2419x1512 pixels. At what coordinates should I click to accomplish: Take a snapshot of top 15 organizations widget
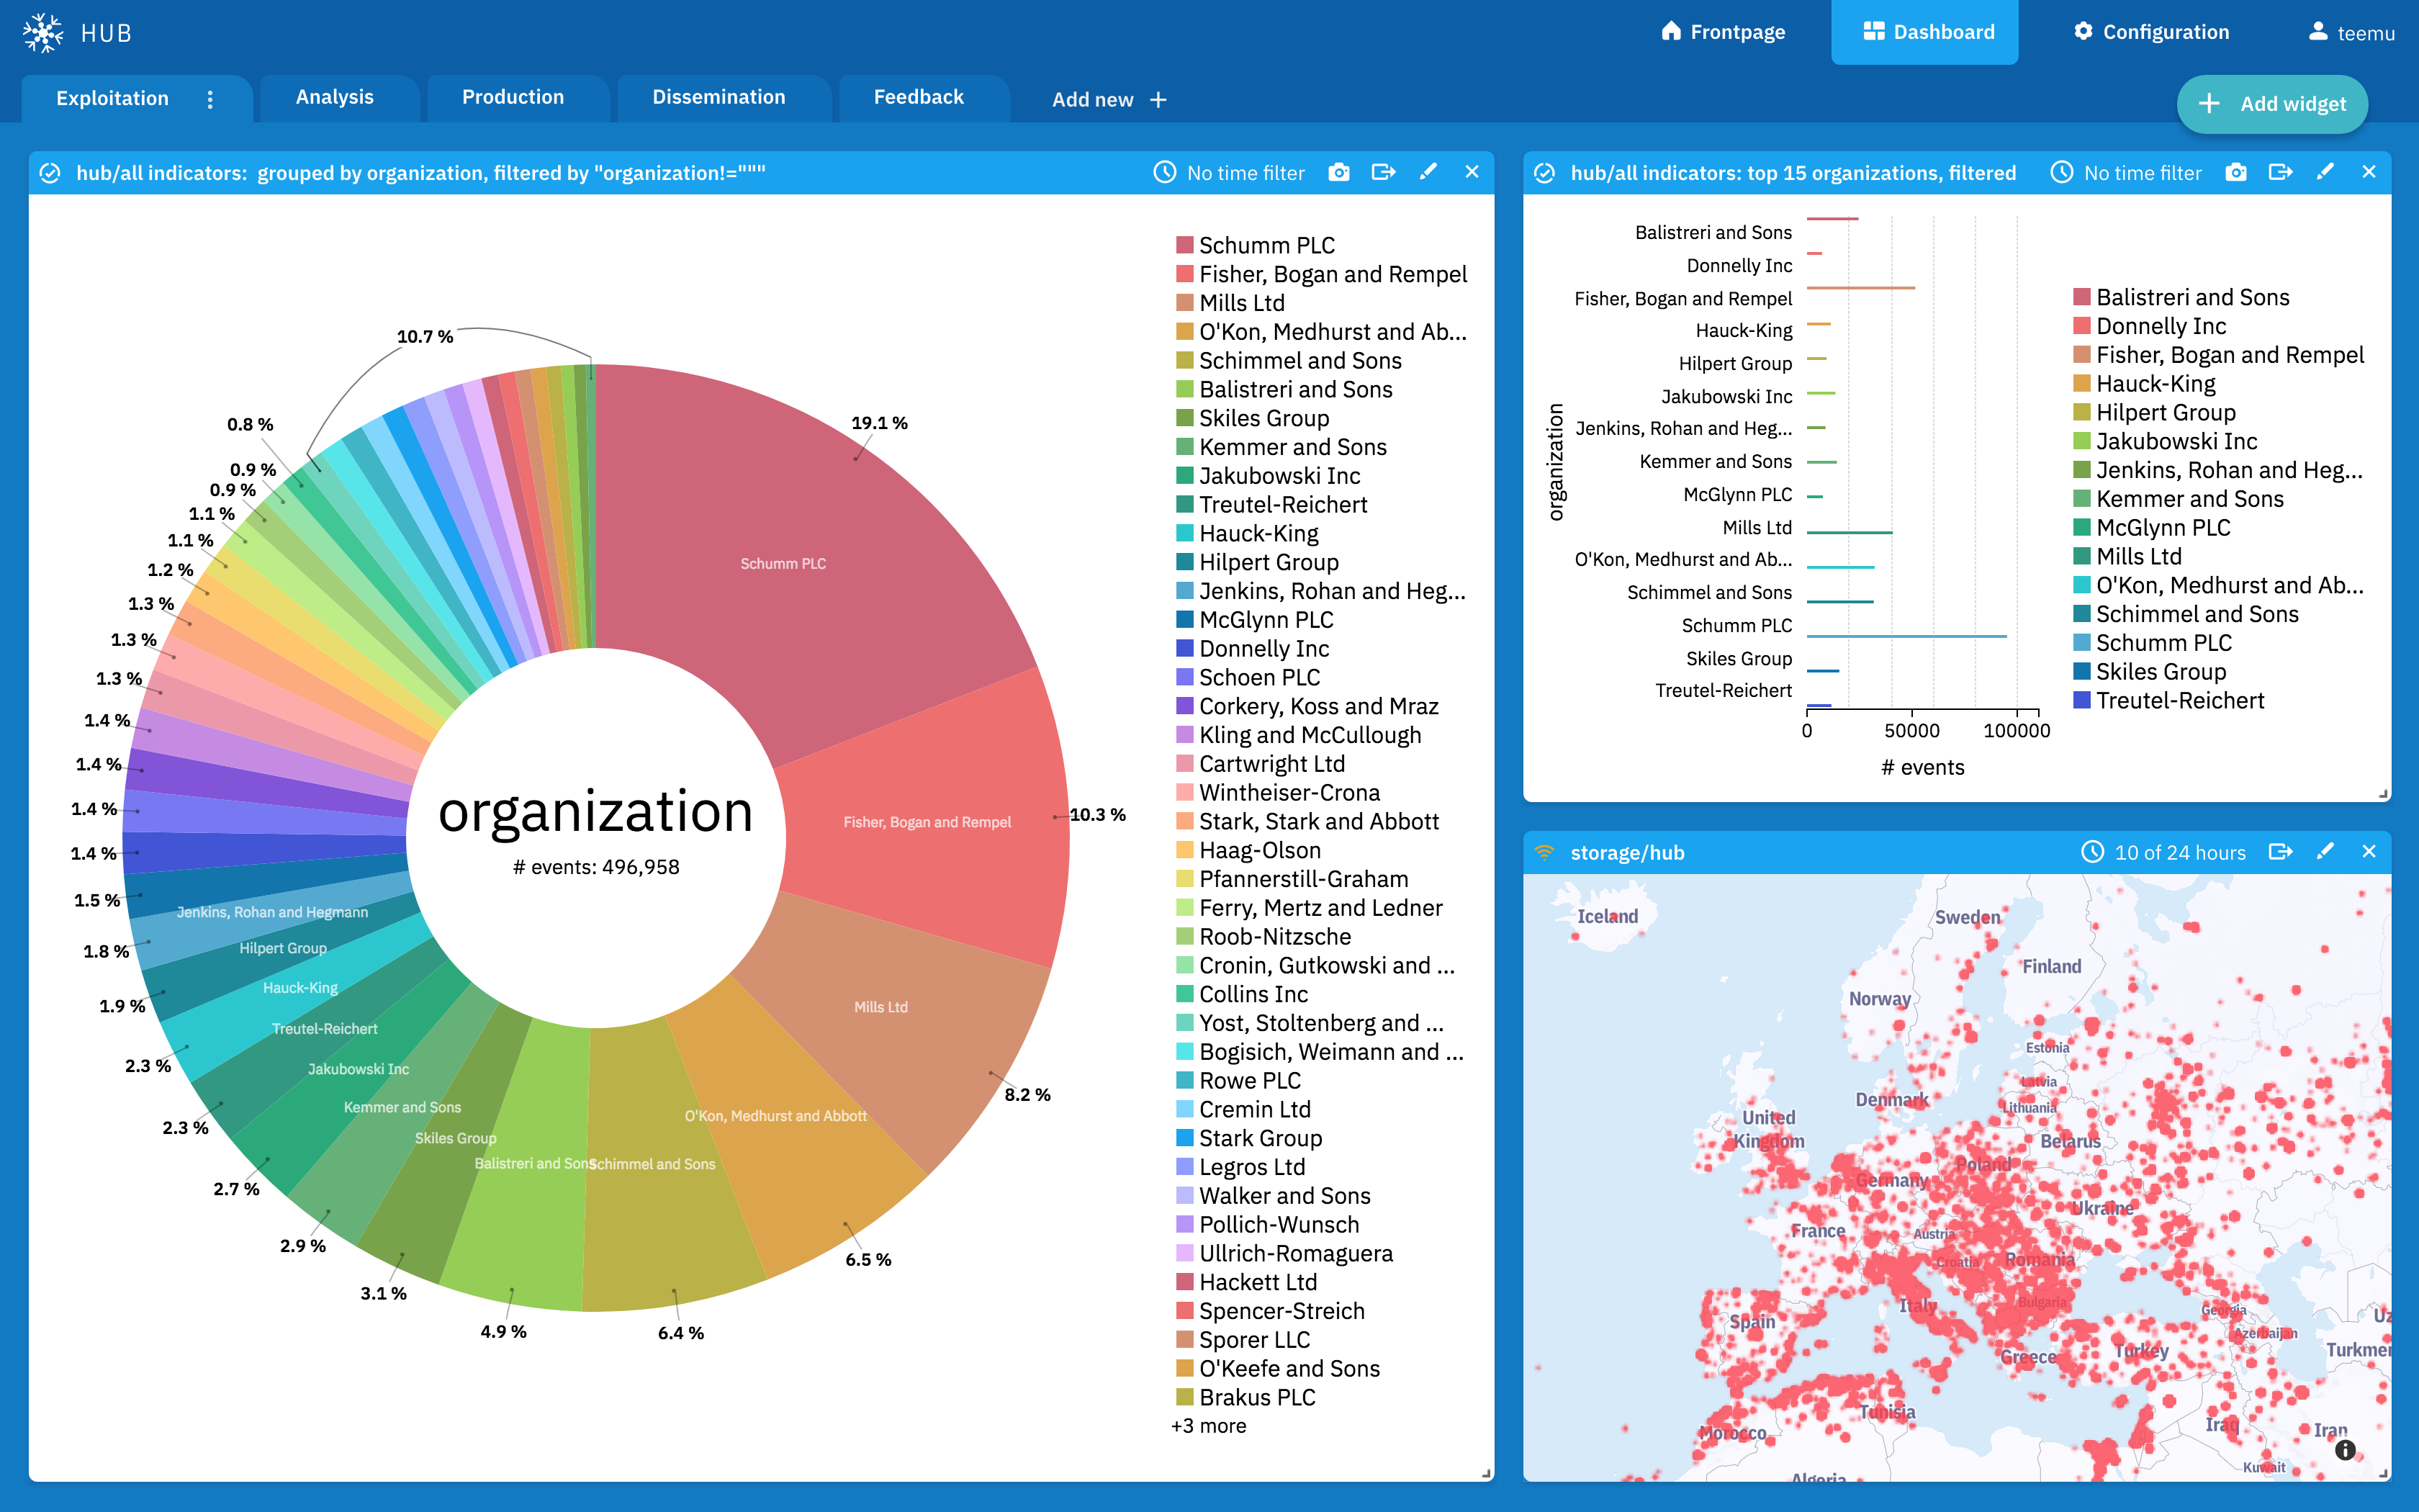(x=2236, y=172)
